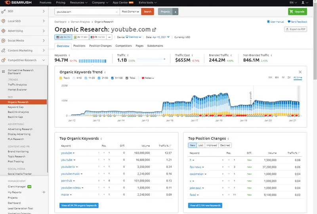Select the IN 17.6M database
The width and height of the screenshot is (317, 214).
point(80,37)
